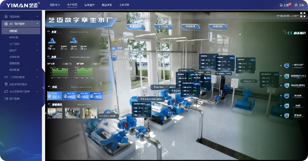Open the third top navigation menu item
The height and width of the screenshot is (161, 308).
89,5
